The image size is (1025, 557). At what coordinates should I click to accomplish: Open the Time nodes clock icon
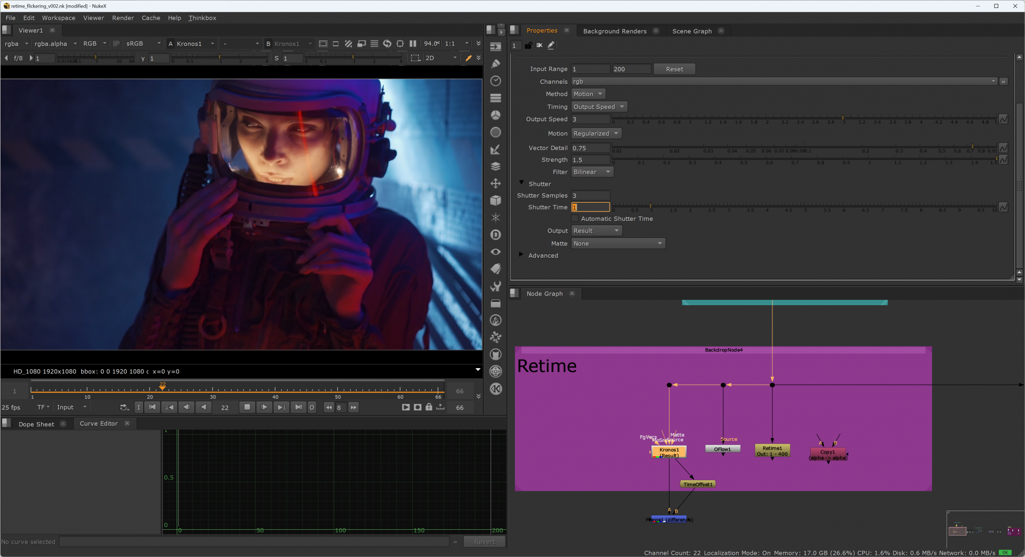[495, 81]
